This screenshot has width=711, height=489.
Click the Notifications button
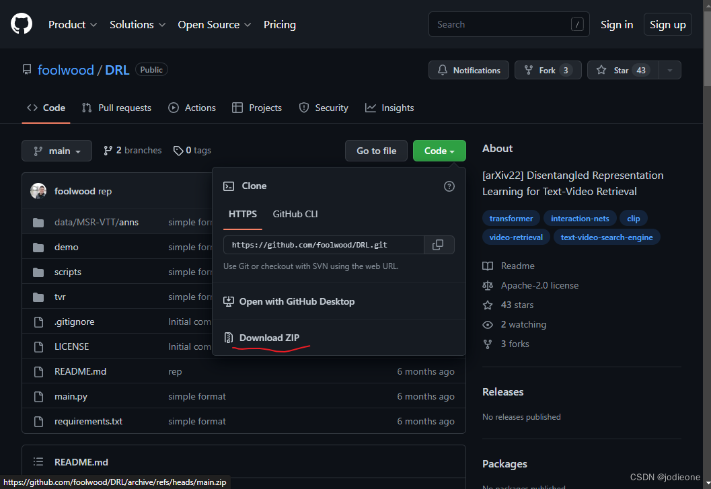click(x=468, y=70)
